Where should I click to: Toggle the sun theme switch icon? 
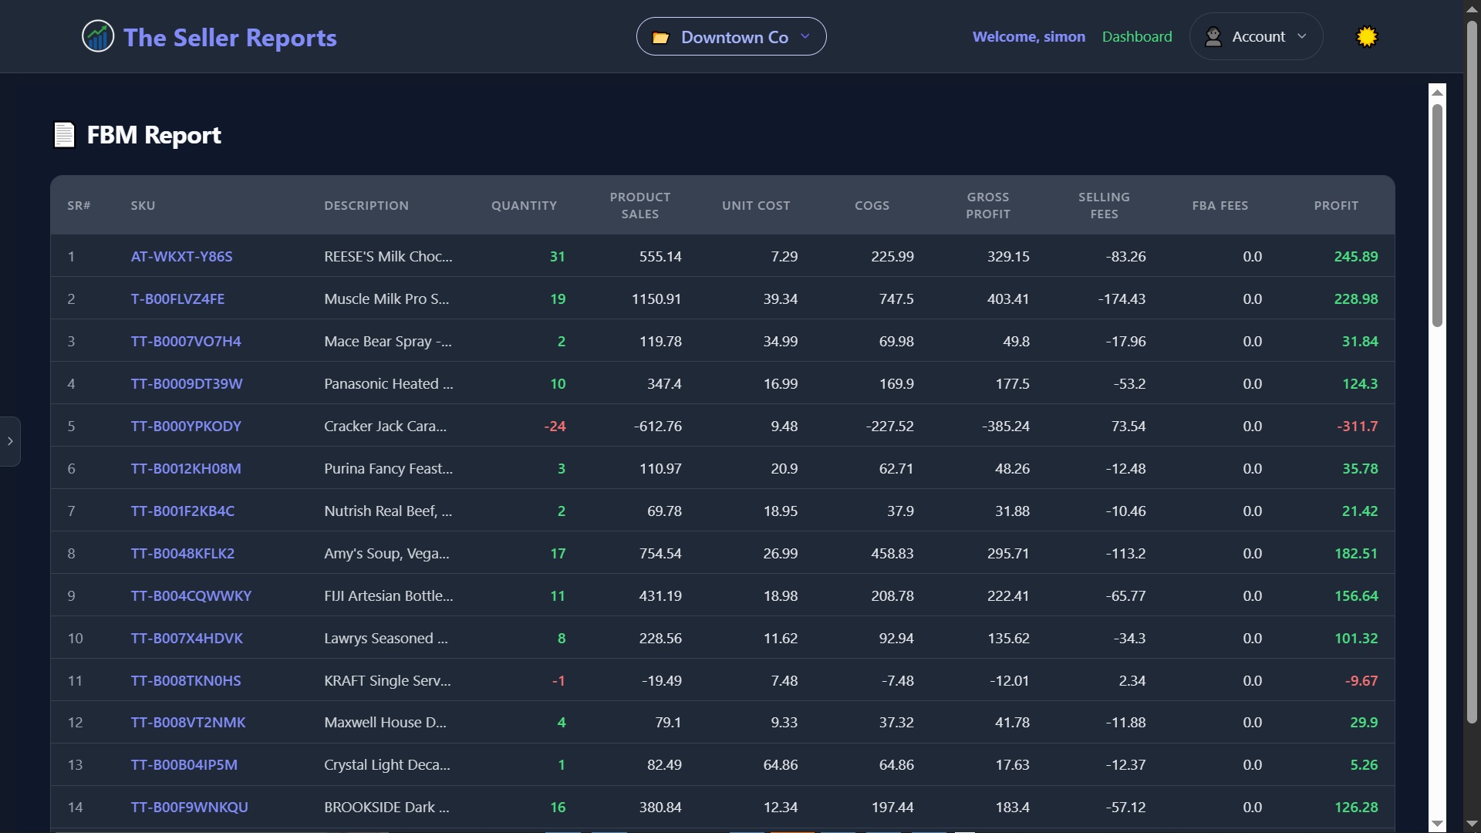[x=1367, y=36]
